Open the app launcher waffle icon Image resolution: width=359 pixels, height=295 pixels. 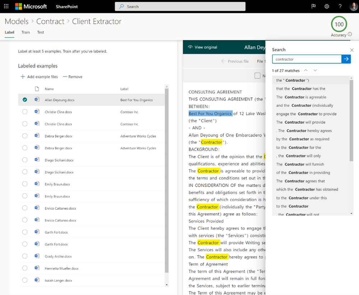point(6,6)
